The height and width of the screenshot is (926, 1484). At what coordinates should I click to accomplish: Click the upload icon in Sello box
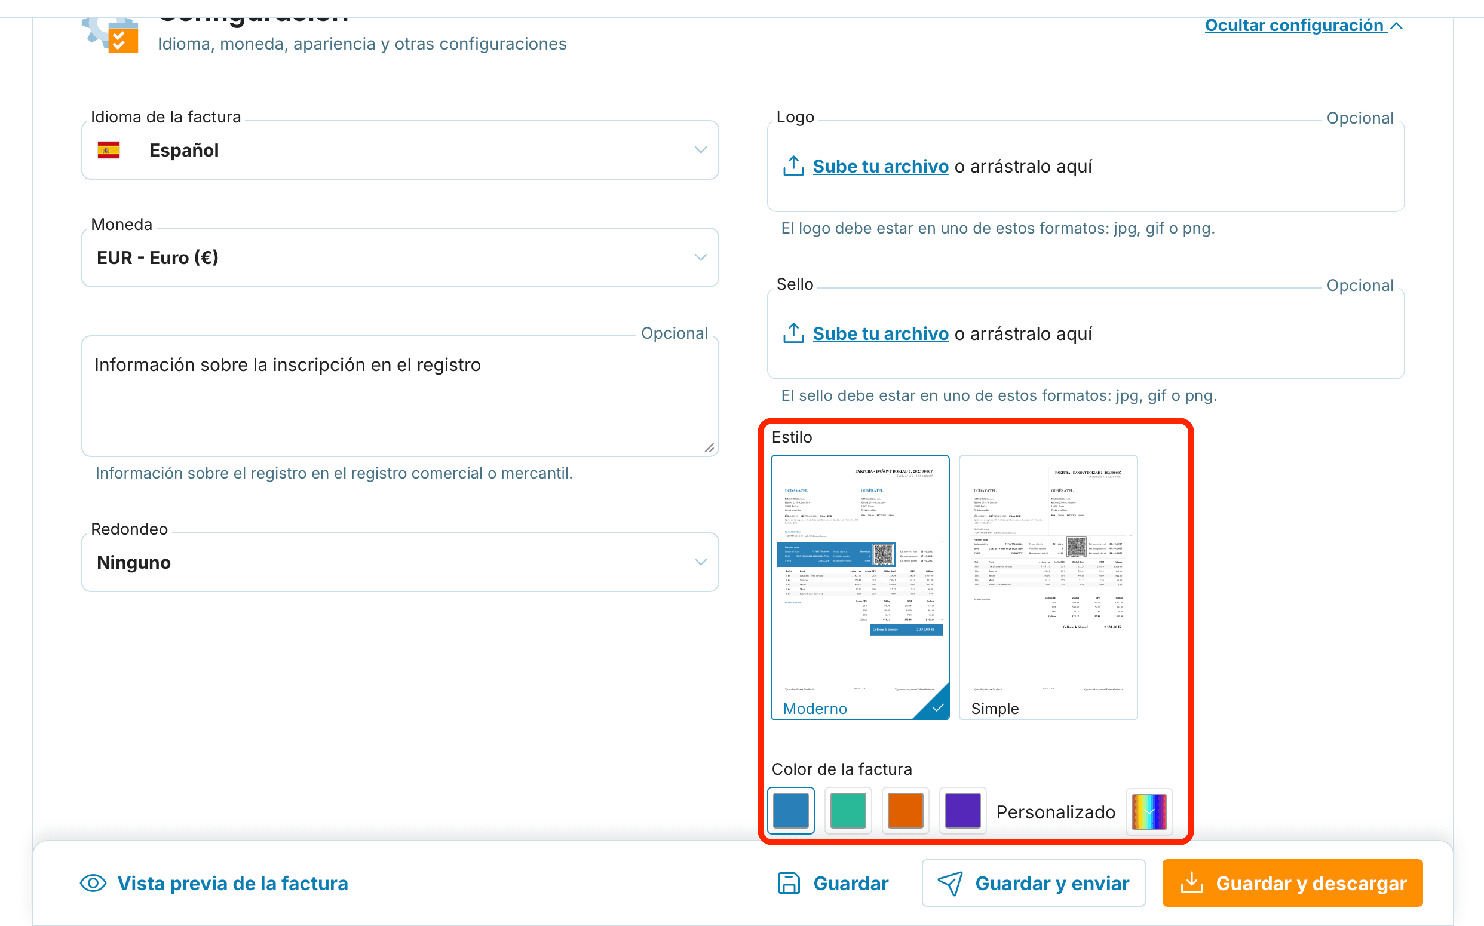pyautogui.click(x=793, y=333)
